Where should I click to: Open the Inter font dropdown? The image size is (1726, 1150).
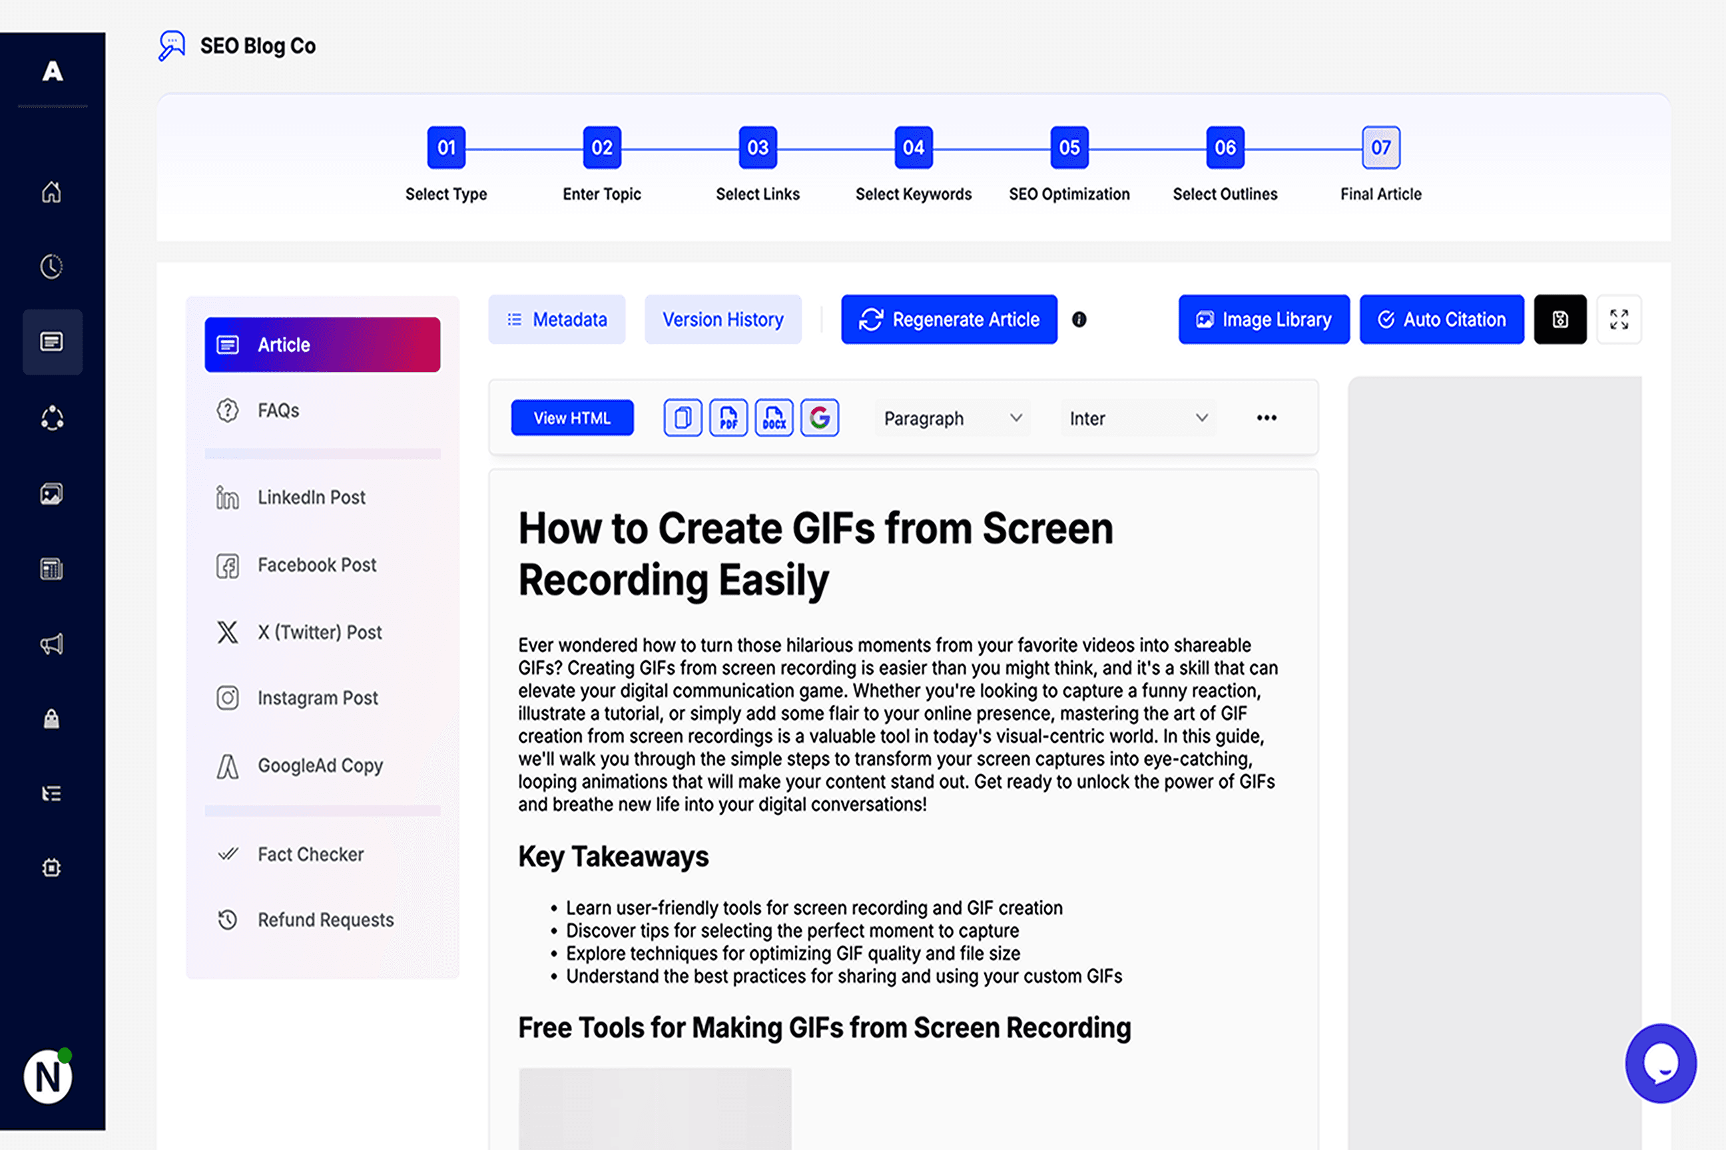click(1137, 418)
